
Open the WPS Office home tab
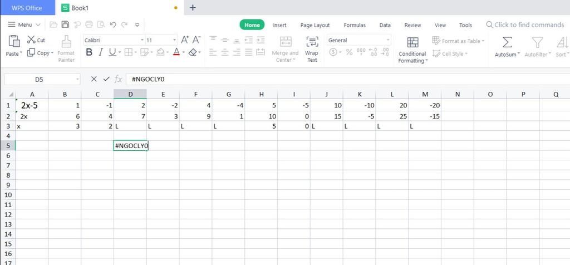pos(27,8)
